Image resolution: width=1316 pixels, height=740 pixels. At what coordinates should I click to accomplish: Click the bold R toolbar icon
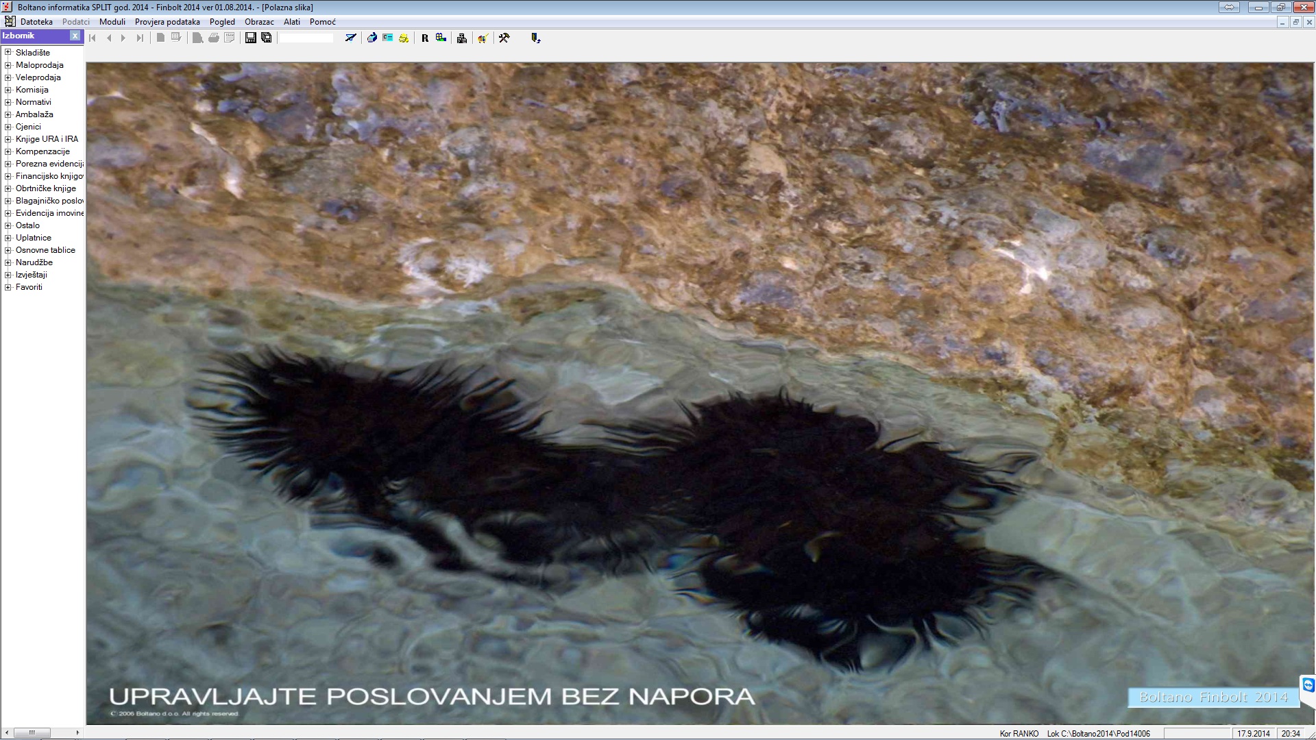tap(425, 38)
